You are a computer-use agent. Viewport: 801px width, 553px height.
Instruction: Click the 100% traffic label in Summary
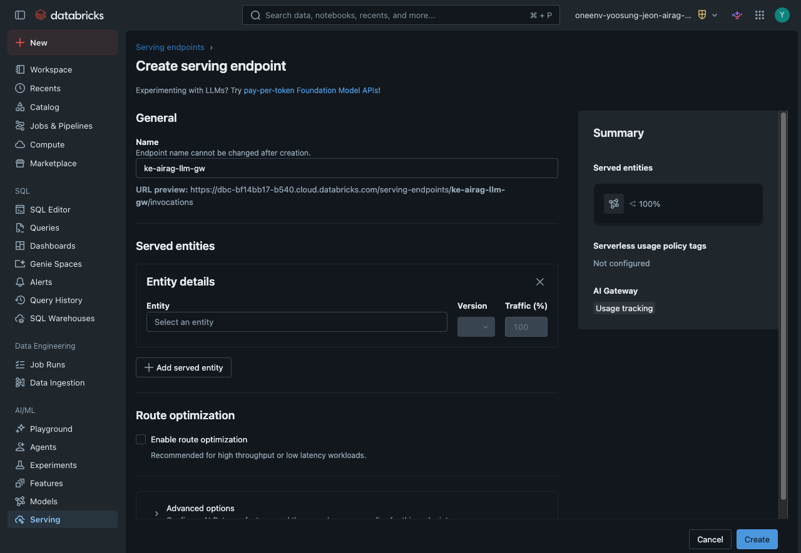(650, 204)
